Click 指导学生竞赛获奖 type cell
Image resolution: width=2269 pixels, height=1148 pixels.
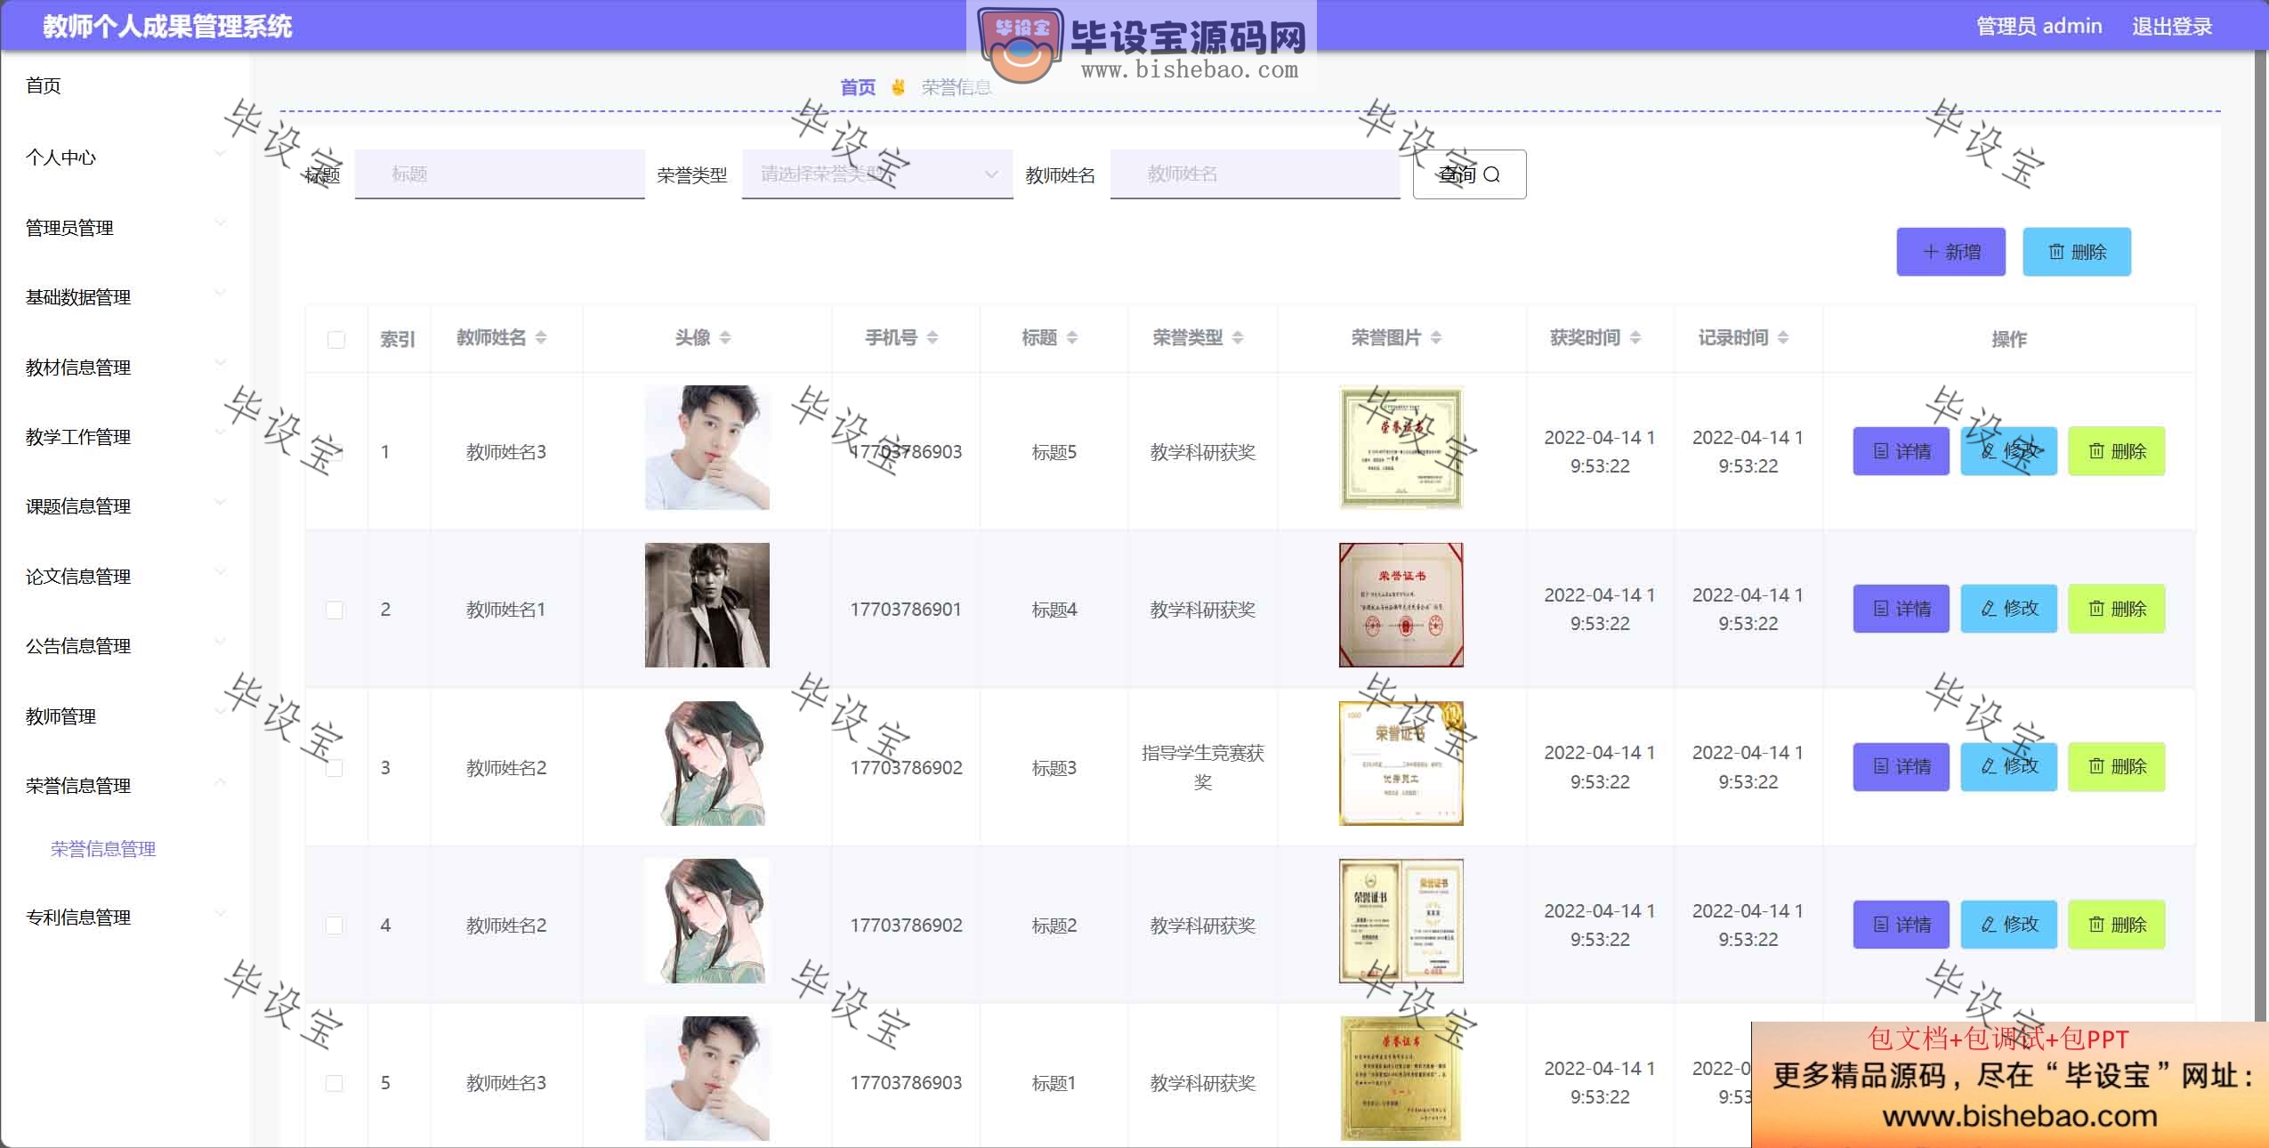(1203, 767)
